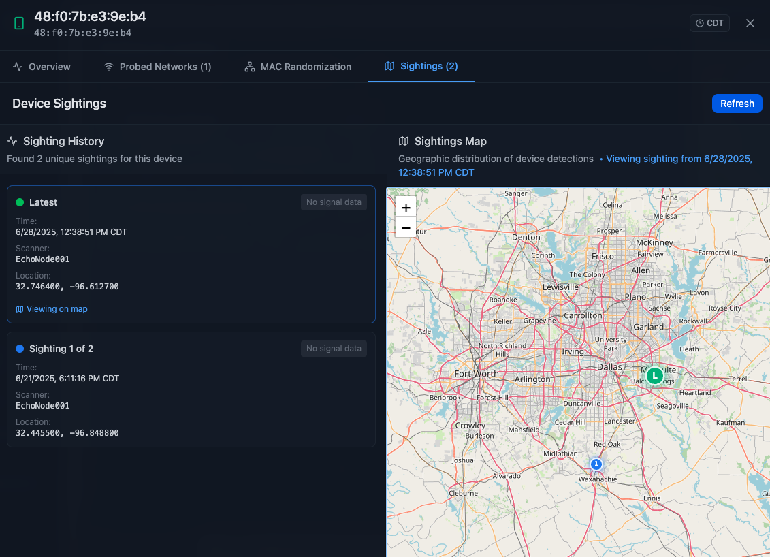Click the Sighting History pulse icon
770x557 pixels.
tap(12, 141)
